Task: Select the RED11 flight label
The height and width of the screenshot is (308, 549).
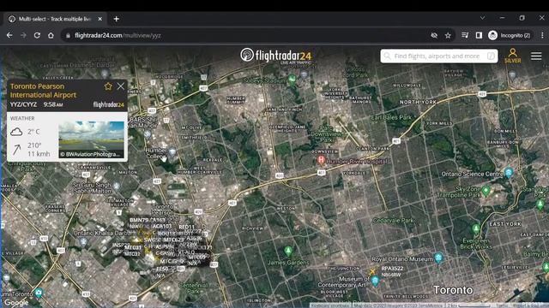Action: coord(186,227)
